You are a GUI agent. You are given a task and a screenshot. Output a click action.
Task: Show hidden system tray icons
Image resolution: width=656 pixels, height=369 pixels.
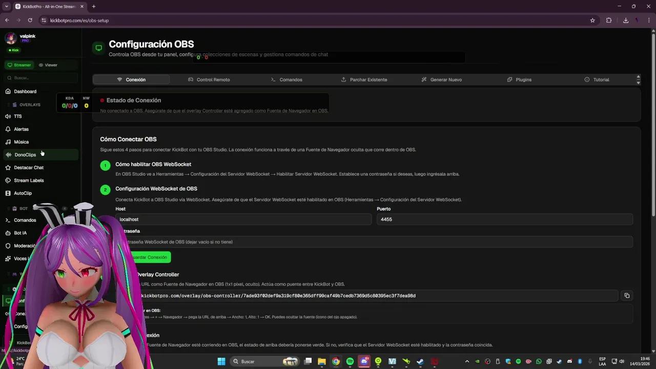pos(467,361)
